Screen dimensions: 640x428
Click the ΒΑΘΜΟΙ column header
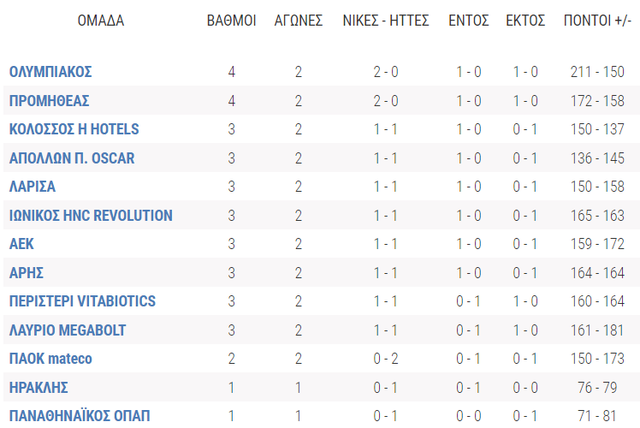tap(231, 21)
